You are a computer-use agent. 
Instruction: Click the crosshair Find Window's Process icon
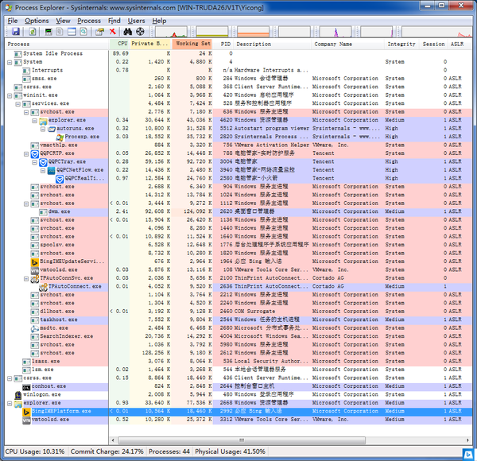coord(140,31)
